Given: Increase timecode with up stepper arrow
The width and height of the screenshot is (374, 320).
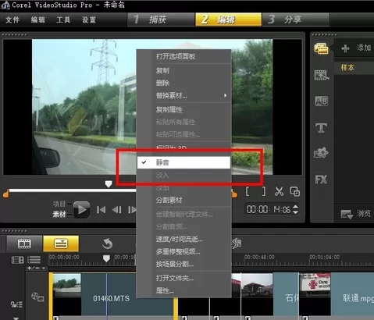Looking at the screenshot, I should pyautogui.click(x=296, y=207).
